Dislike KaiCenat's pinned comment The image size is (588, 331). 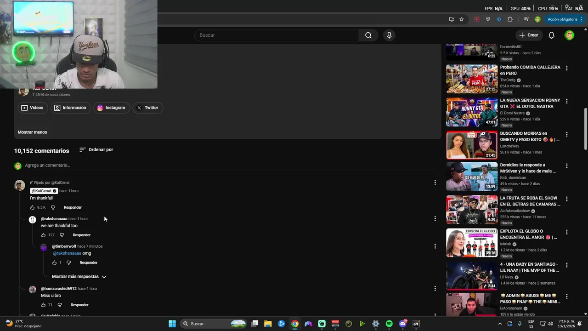click(x=53, y=207)
